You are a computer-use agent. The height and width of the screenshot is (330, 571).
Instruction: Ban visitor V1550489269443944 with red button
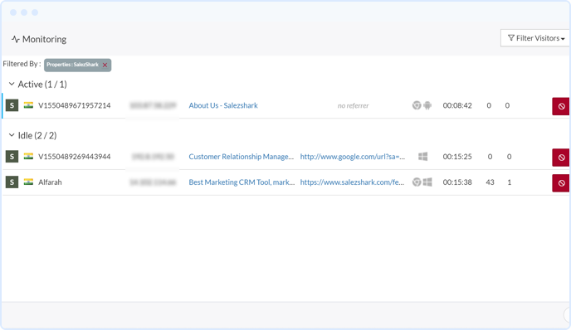(x=561, y=158)
